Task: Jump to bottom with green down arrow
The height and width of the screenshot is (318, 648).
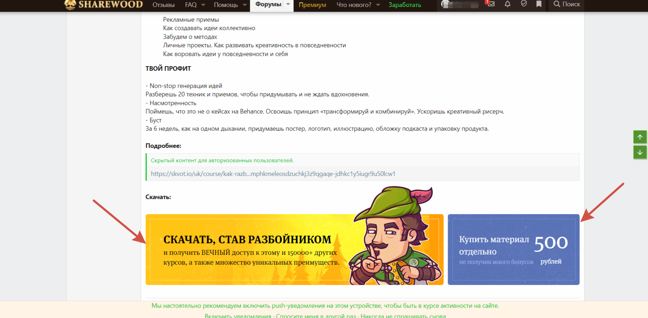Action: [640, 153]
